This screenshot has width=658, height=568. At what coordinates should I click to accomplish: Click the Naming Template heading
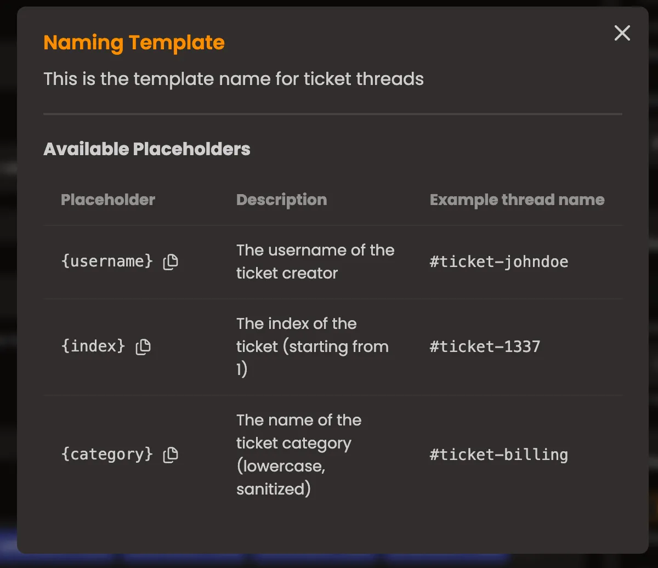click(x=134, y=42)
